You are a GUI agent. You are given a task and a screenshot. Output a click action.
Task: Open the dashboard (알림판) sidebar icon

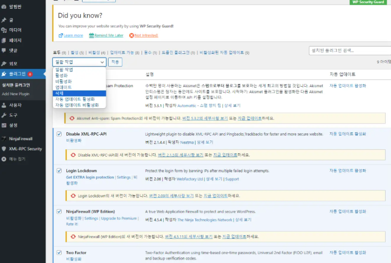coord(4,7)
